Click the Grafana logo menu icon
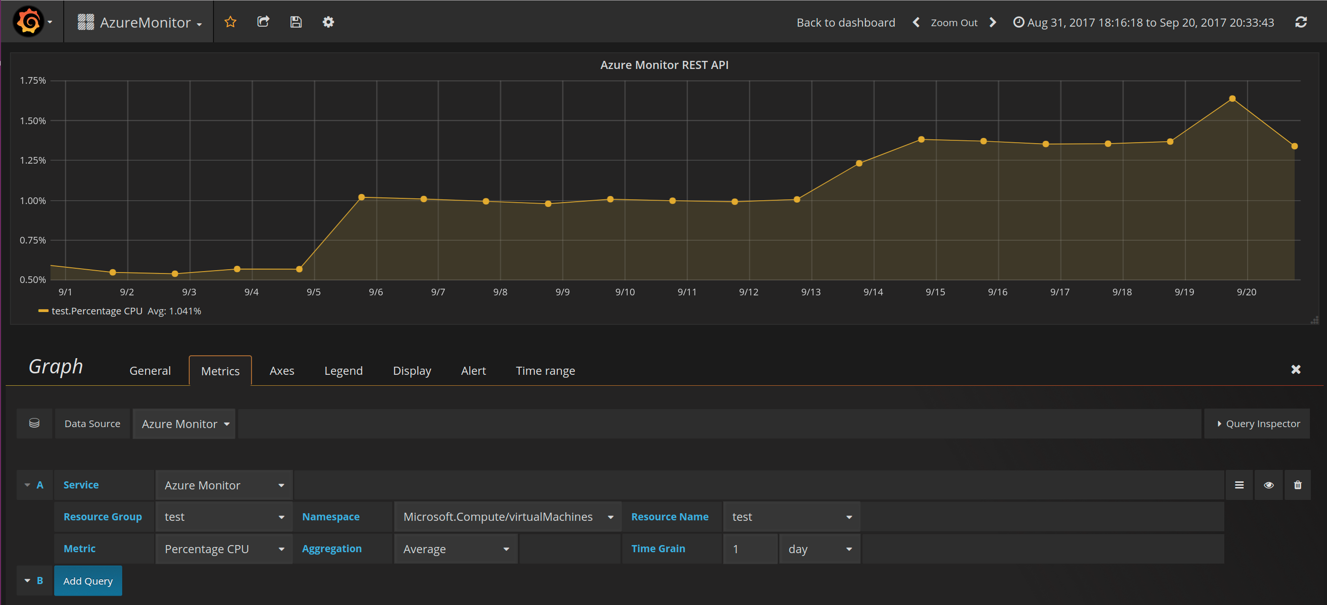The width and height of the screenshot is (1327, 605). click(29, 22)
